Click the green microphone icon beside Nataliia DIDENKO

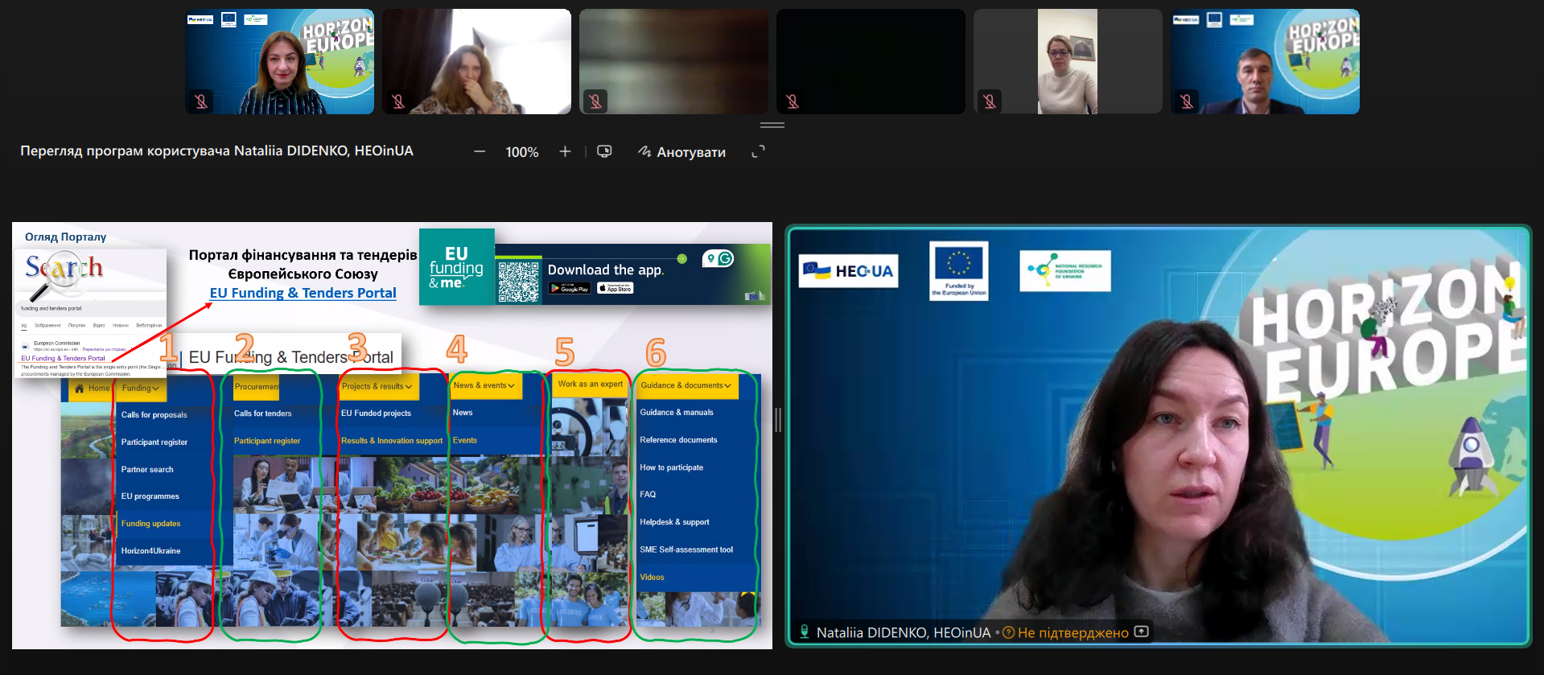pos(803,632)
